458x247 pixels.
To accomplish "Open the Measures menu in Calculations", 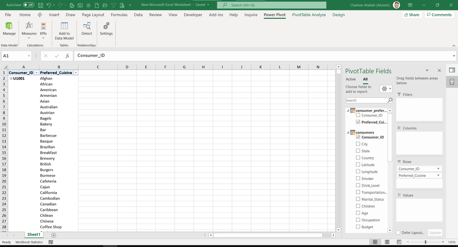I will click(29, 30).
